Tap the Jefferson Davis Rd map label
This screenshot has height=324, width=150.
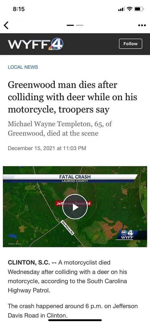(73, 203)
